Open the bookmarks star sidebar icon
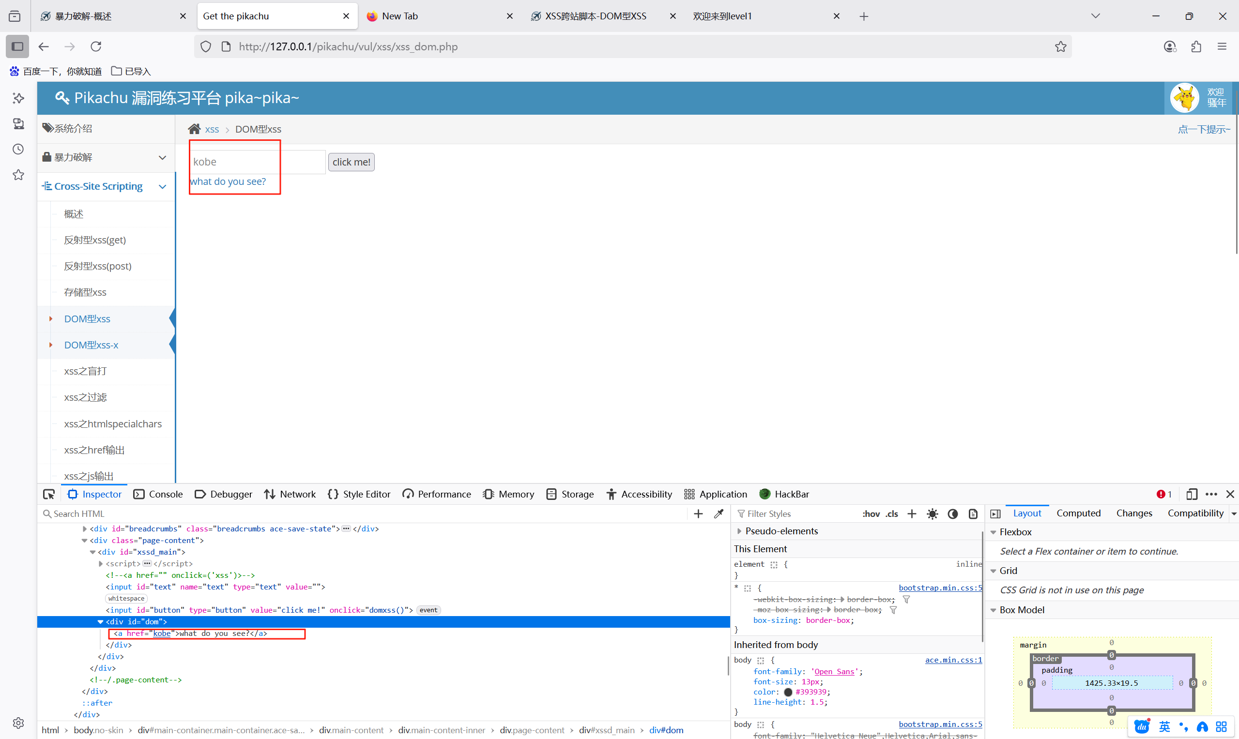 (x=18, y=175)
